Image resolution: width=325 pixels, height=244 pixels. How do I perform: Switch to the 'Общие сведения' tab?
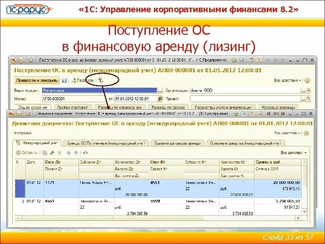point(32,107)
